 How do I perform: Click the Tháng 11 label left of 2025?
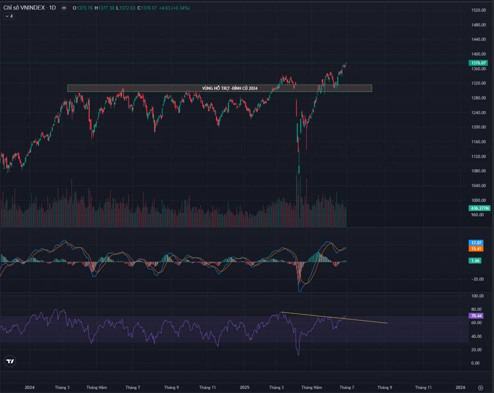point(208,388)
